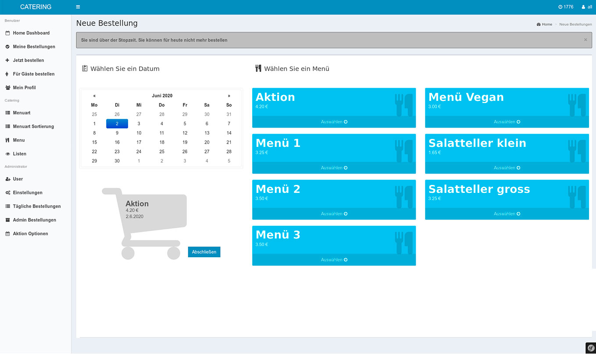Open the Juni 2020 month selector
Image resolution: width=596 pixels, height=355 pixels.
pyautogui.click(x=162, y=96)
